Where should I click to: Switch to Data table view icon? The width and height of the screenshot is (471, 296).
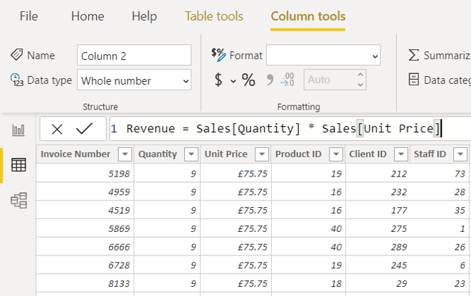pyautogui.click(x=18, y=165)
